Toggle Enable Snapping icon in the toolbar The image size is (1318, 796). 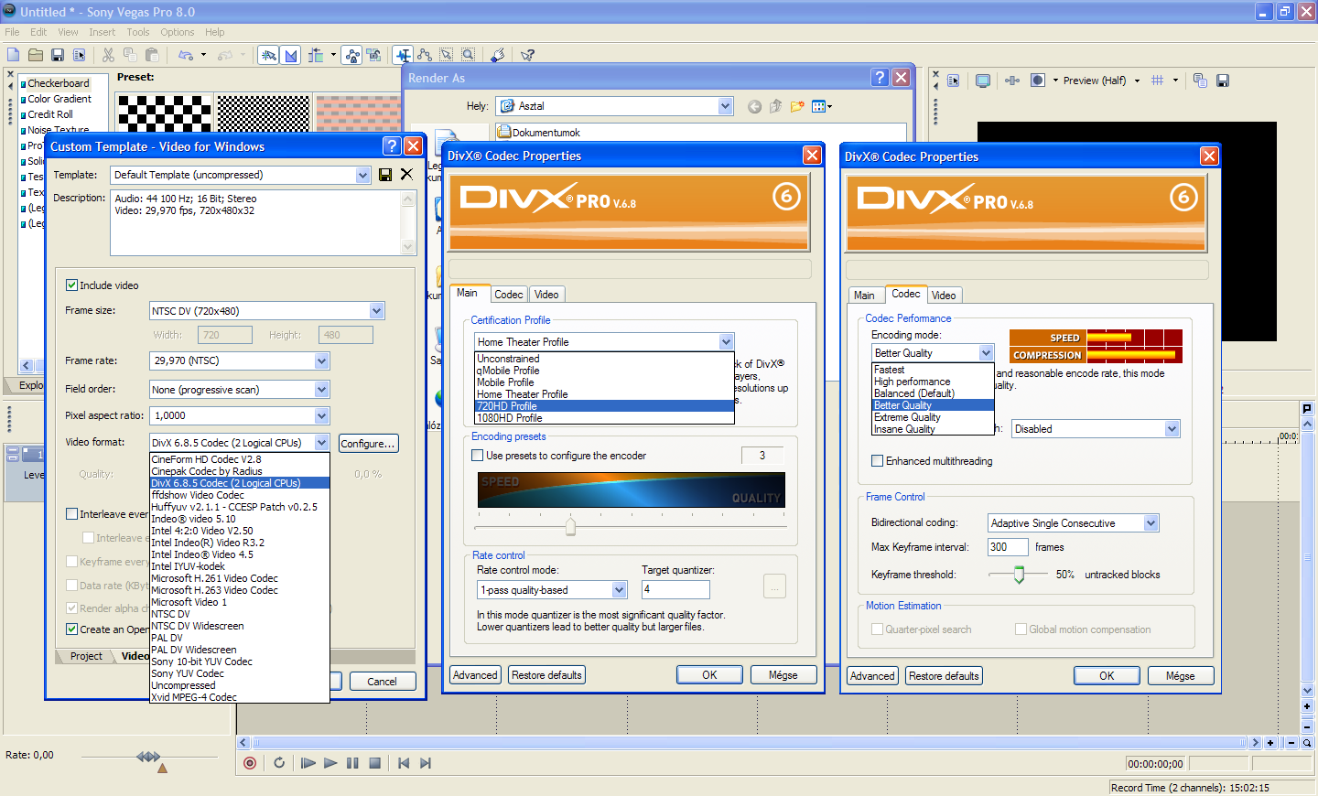[269, 55]
